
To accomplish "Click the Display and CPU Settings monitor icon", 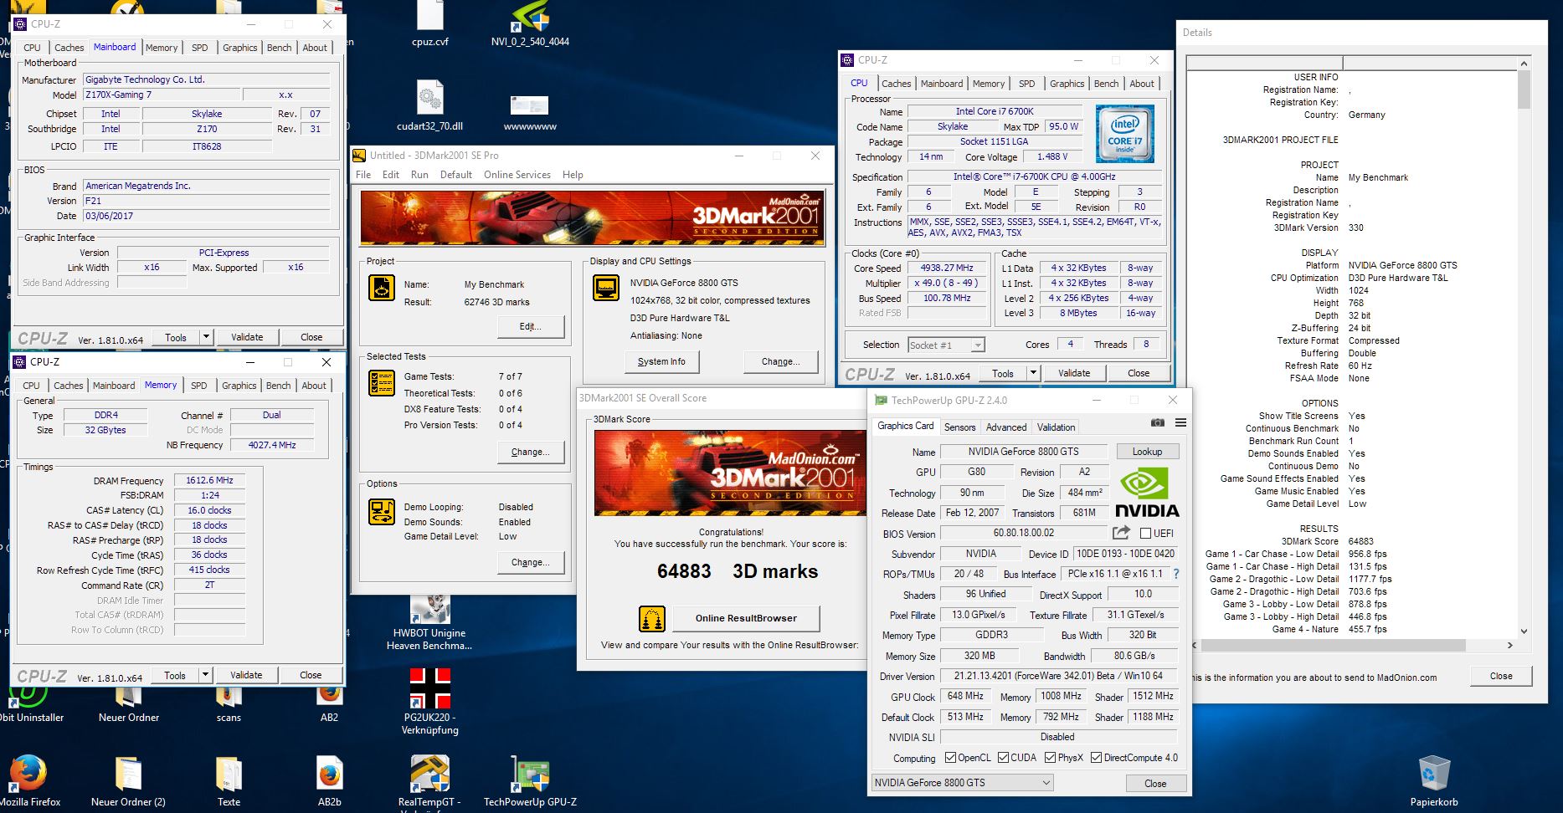I will (605, 288).
